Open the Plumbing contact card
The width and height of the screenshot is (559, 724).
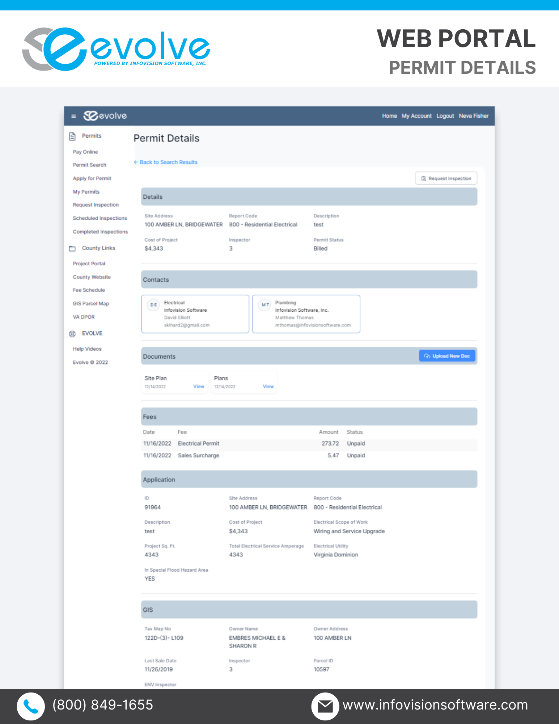pos(306,314)
